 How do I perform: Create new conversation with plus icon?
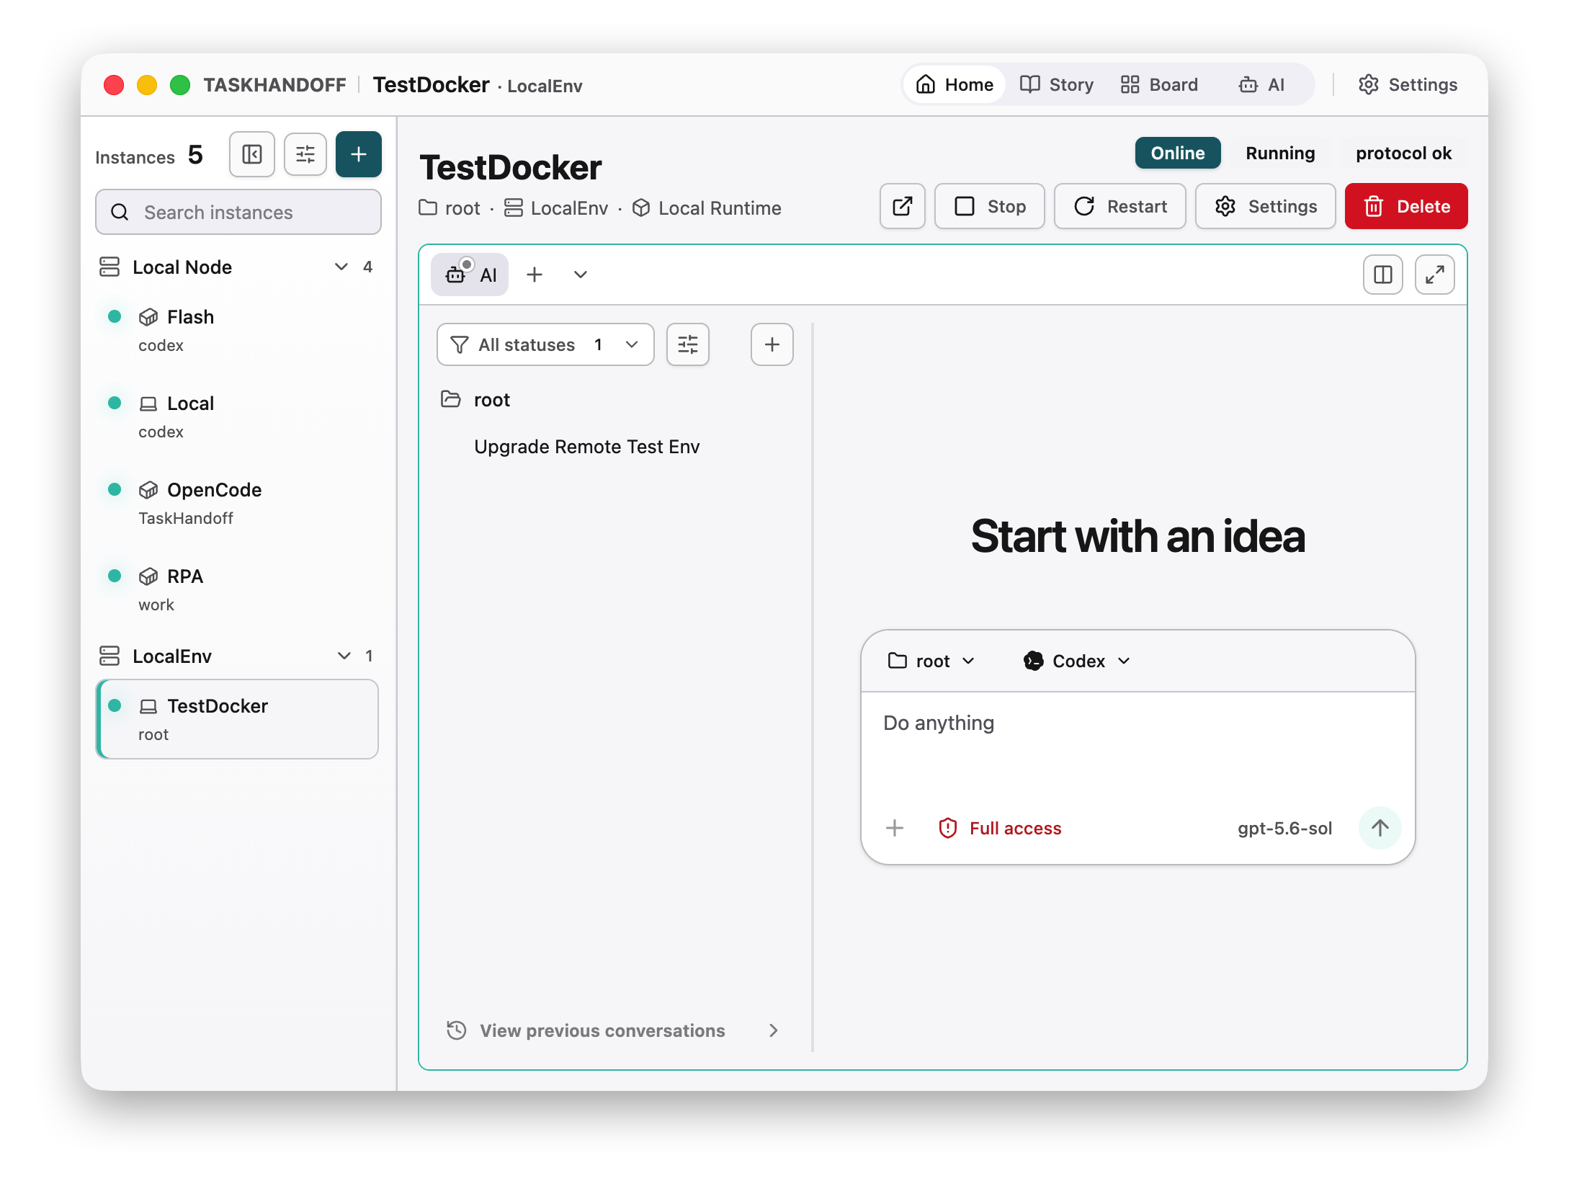(772, 344)
